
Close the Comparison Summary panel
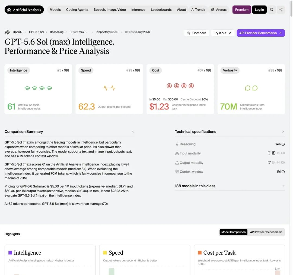[133, 132]
